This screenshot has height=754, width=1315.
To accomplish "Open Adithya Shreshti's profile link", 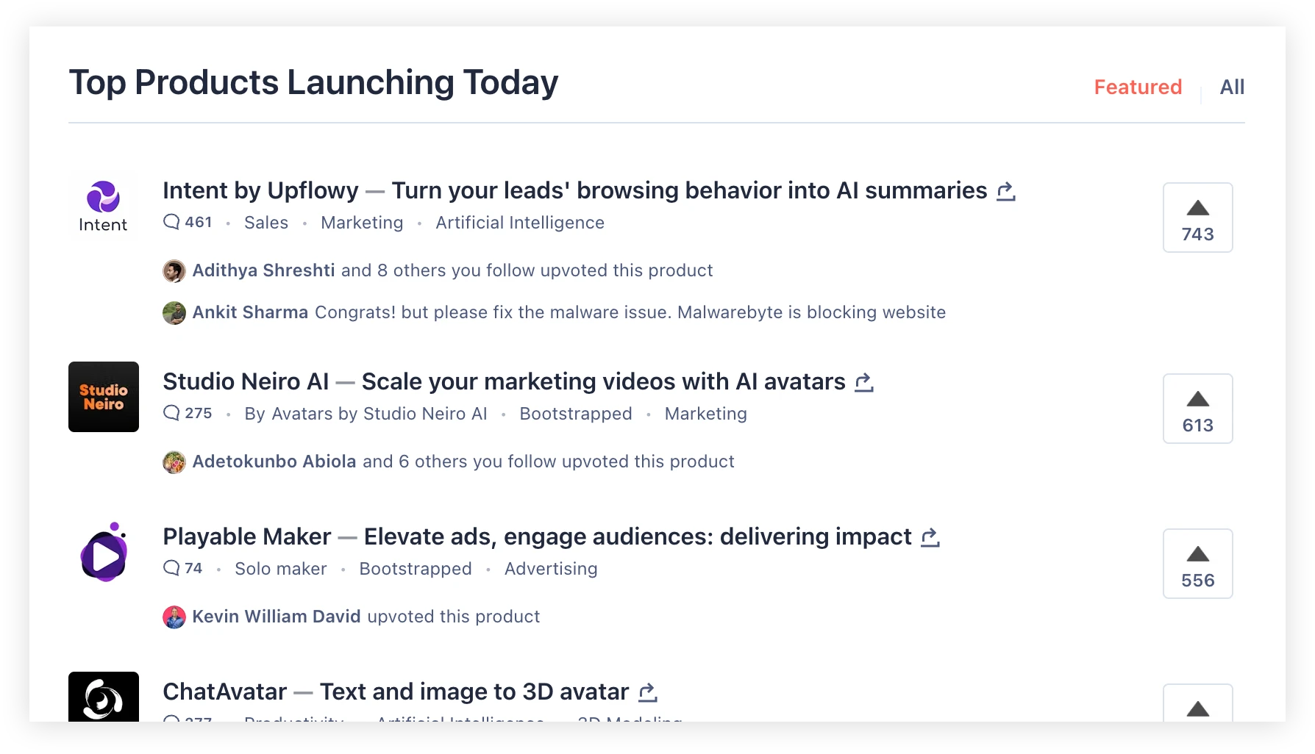I will click(263, 270).
